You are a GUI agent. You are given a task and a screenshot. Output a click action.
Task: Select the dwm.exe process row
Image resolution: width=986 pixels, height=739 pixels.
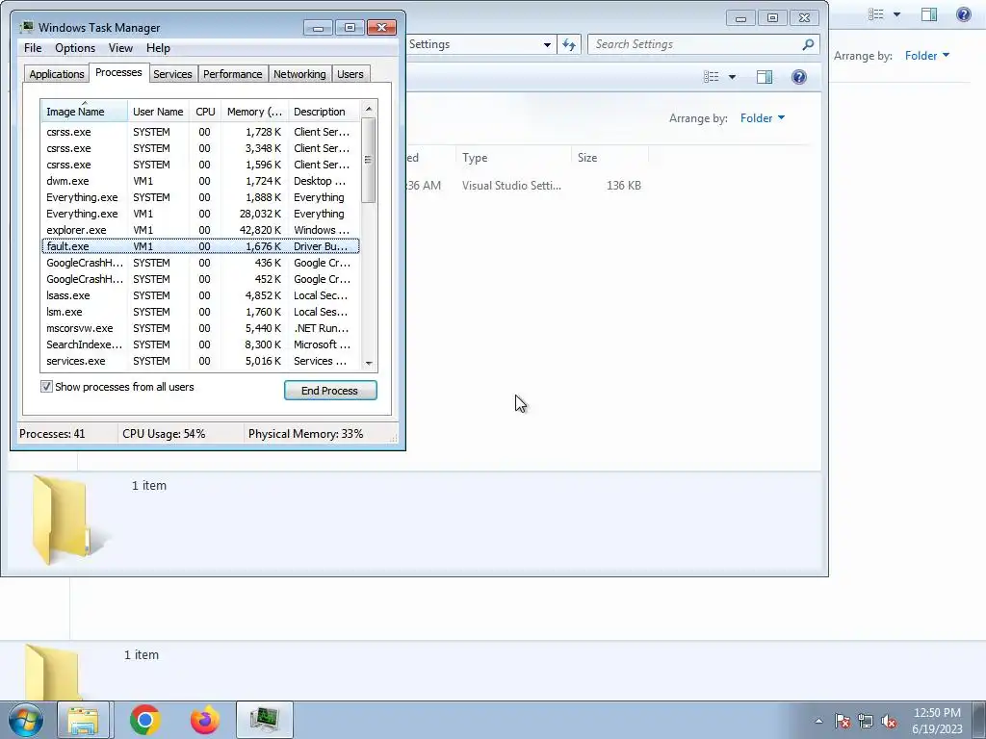point(200,181)
